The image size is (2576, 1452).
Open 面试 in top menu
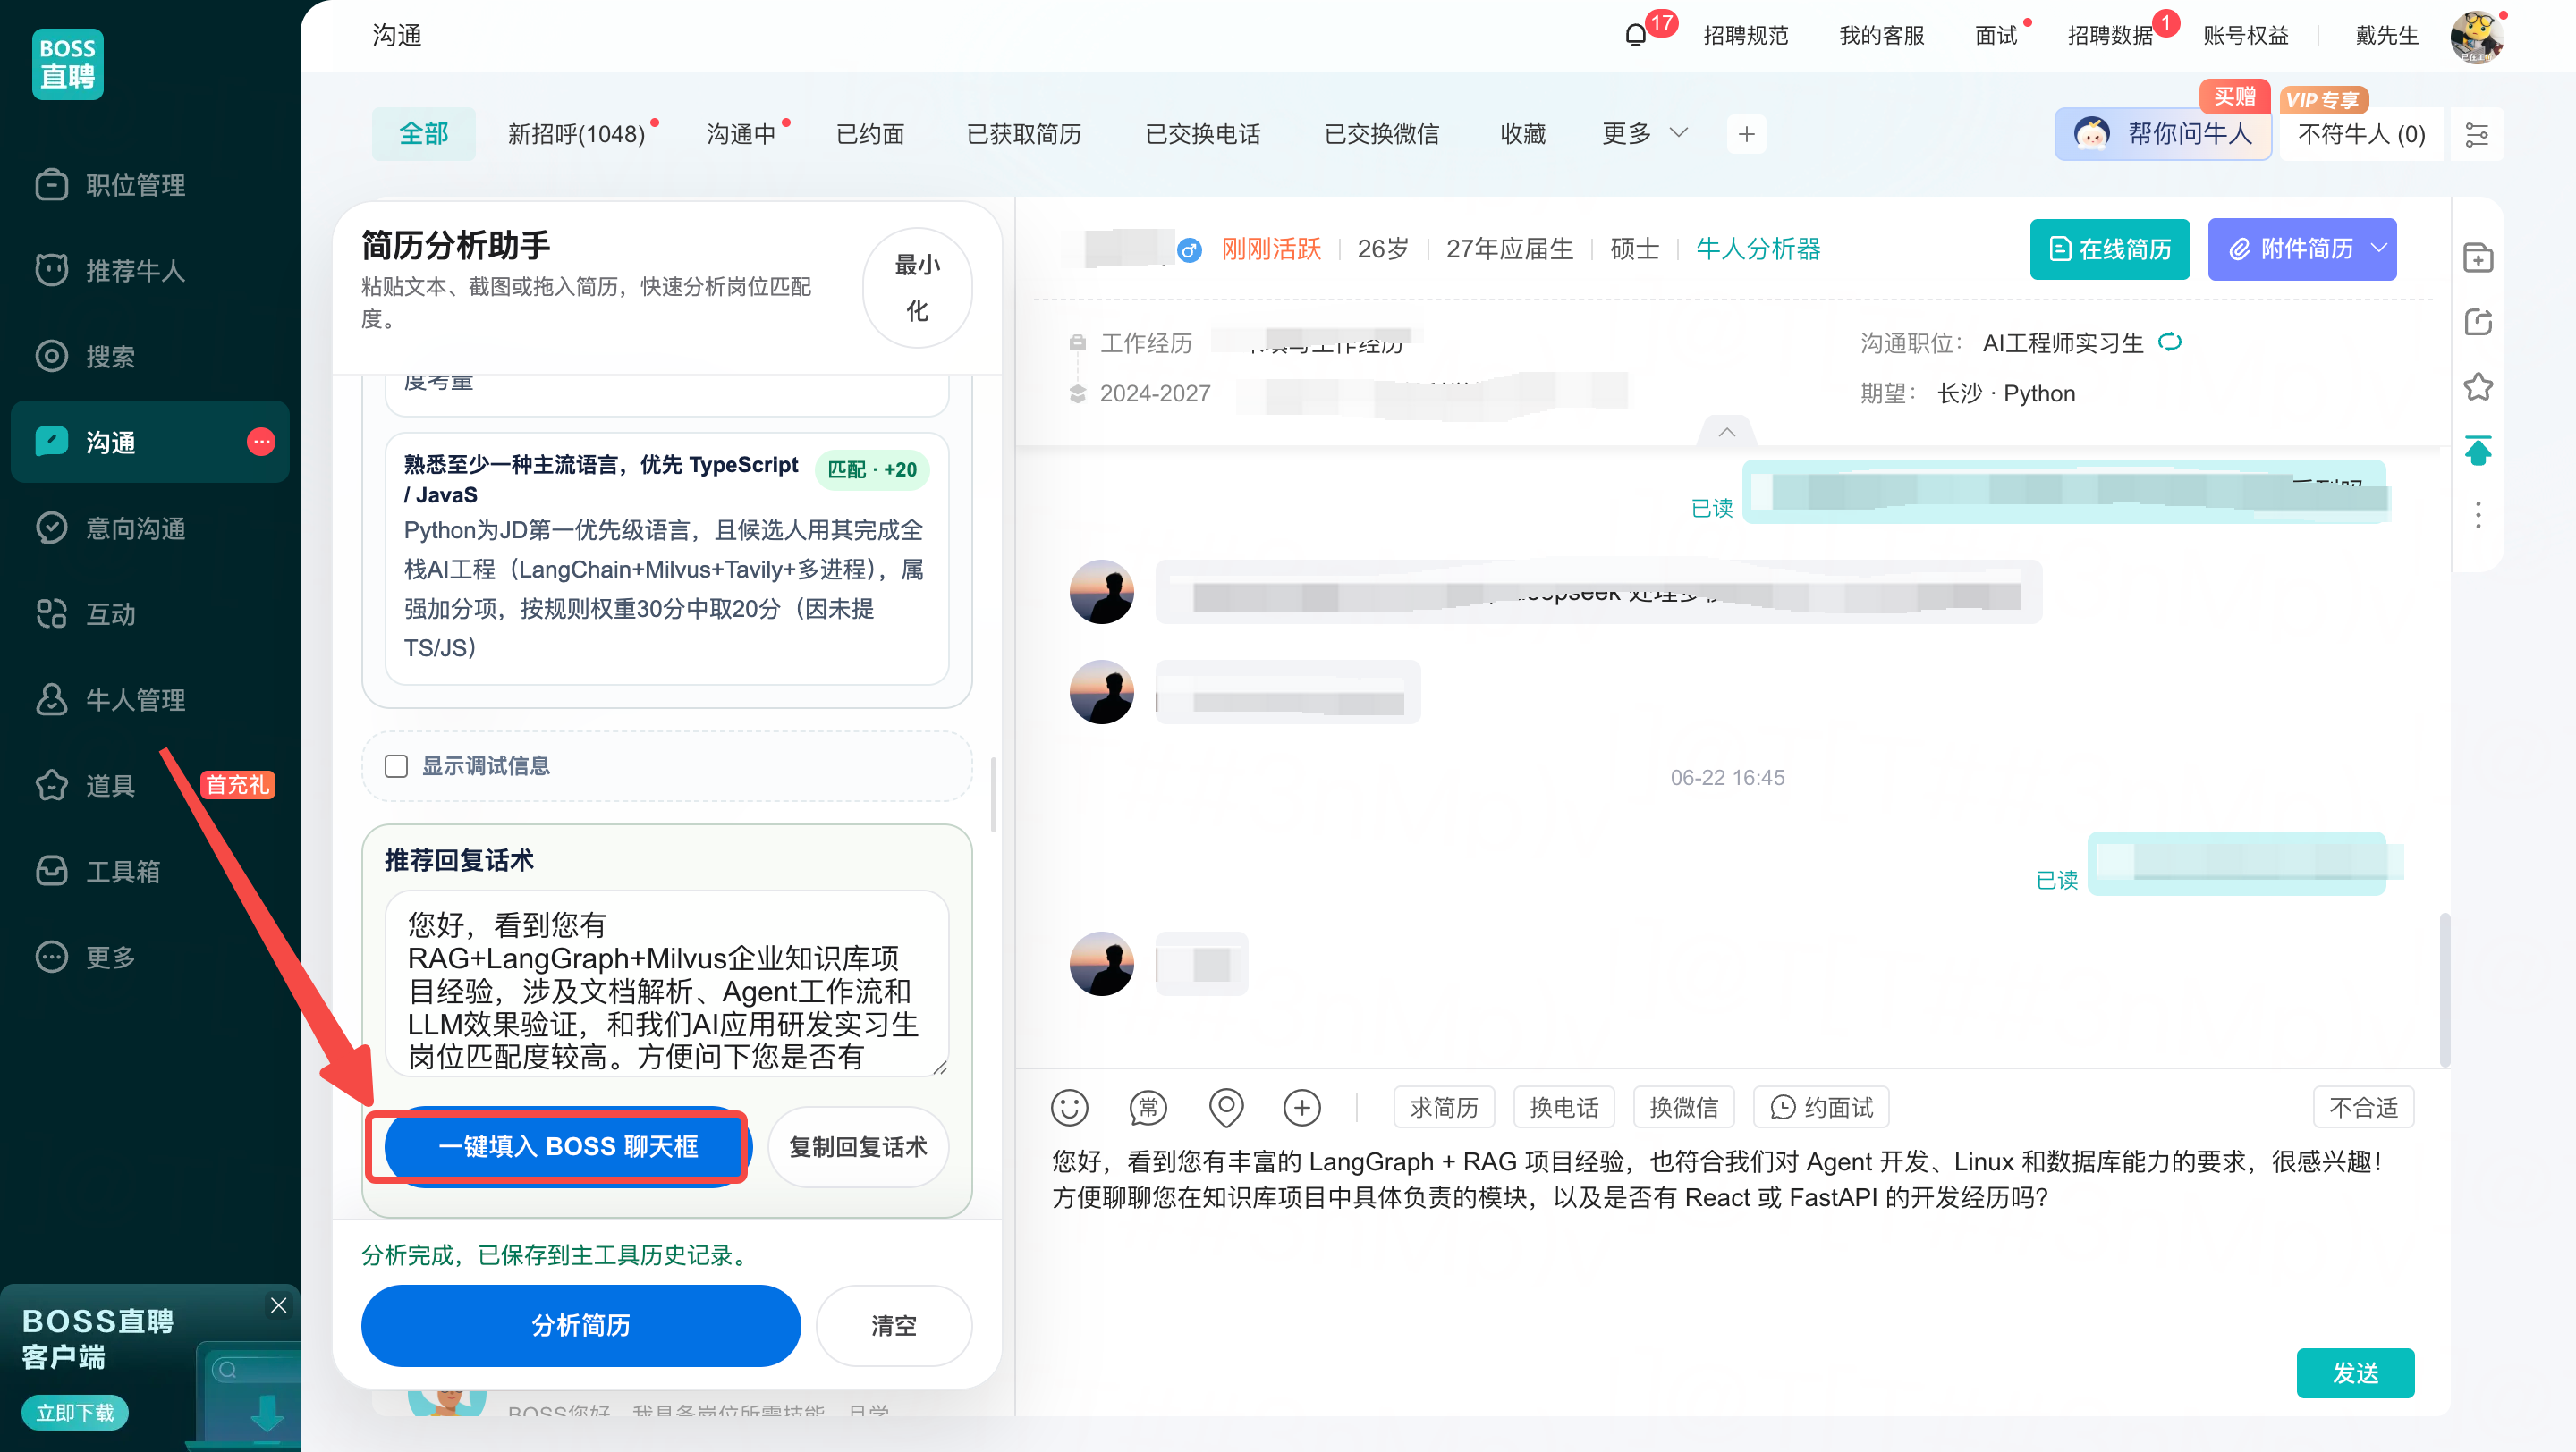[x=1996, y=36]
